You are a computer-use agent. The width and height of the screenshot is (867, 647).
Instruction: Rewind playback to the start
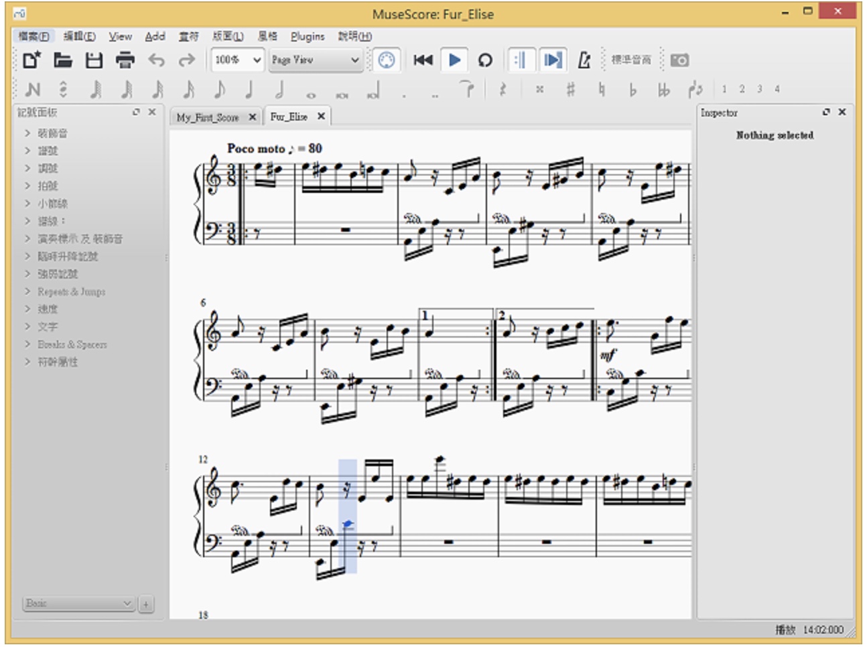(x=423, y=60)
